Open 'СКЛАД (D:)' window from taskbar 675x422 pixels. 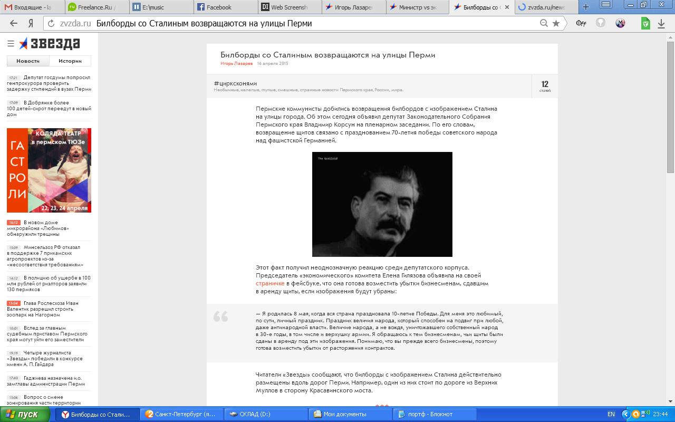[x=266, y=414]
